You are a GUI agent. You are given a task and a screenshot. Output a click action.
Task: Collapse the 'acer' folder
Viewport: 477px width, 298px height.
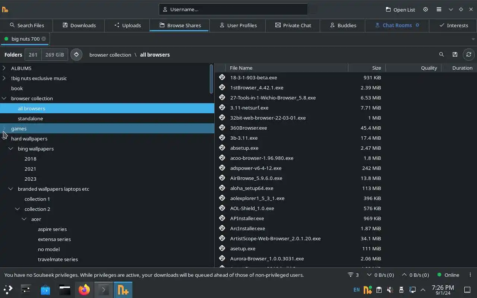pos(24,219)
